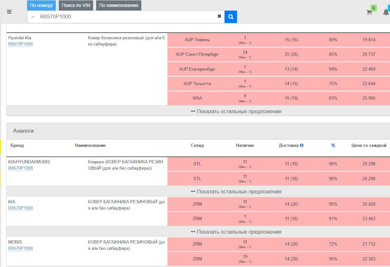Click the Доставка column header text

coord(288,145)
